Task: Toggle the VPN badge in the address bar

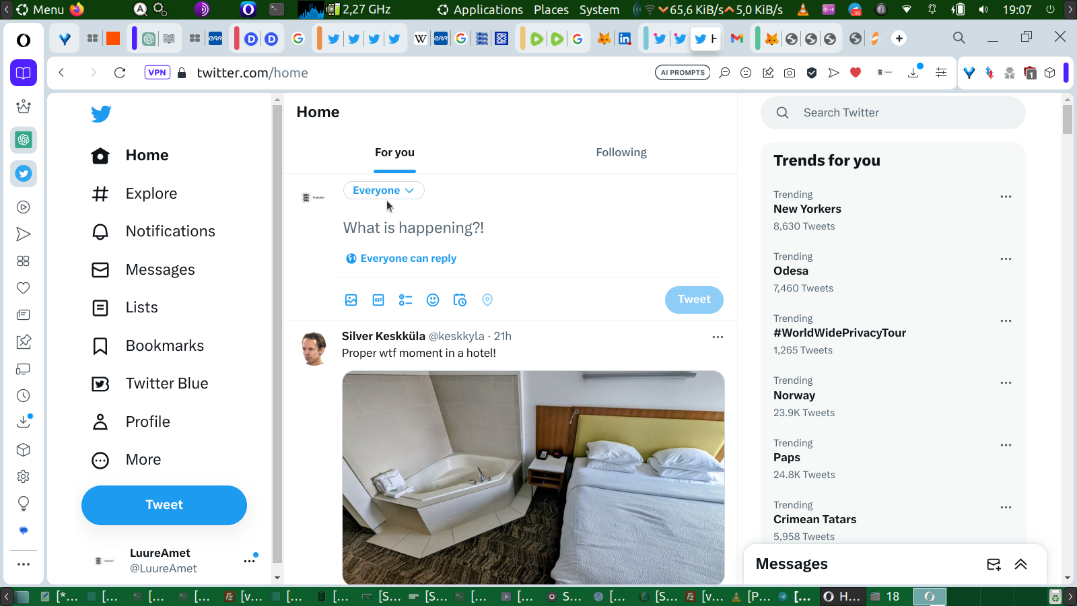Action: [x=157, y=73]
